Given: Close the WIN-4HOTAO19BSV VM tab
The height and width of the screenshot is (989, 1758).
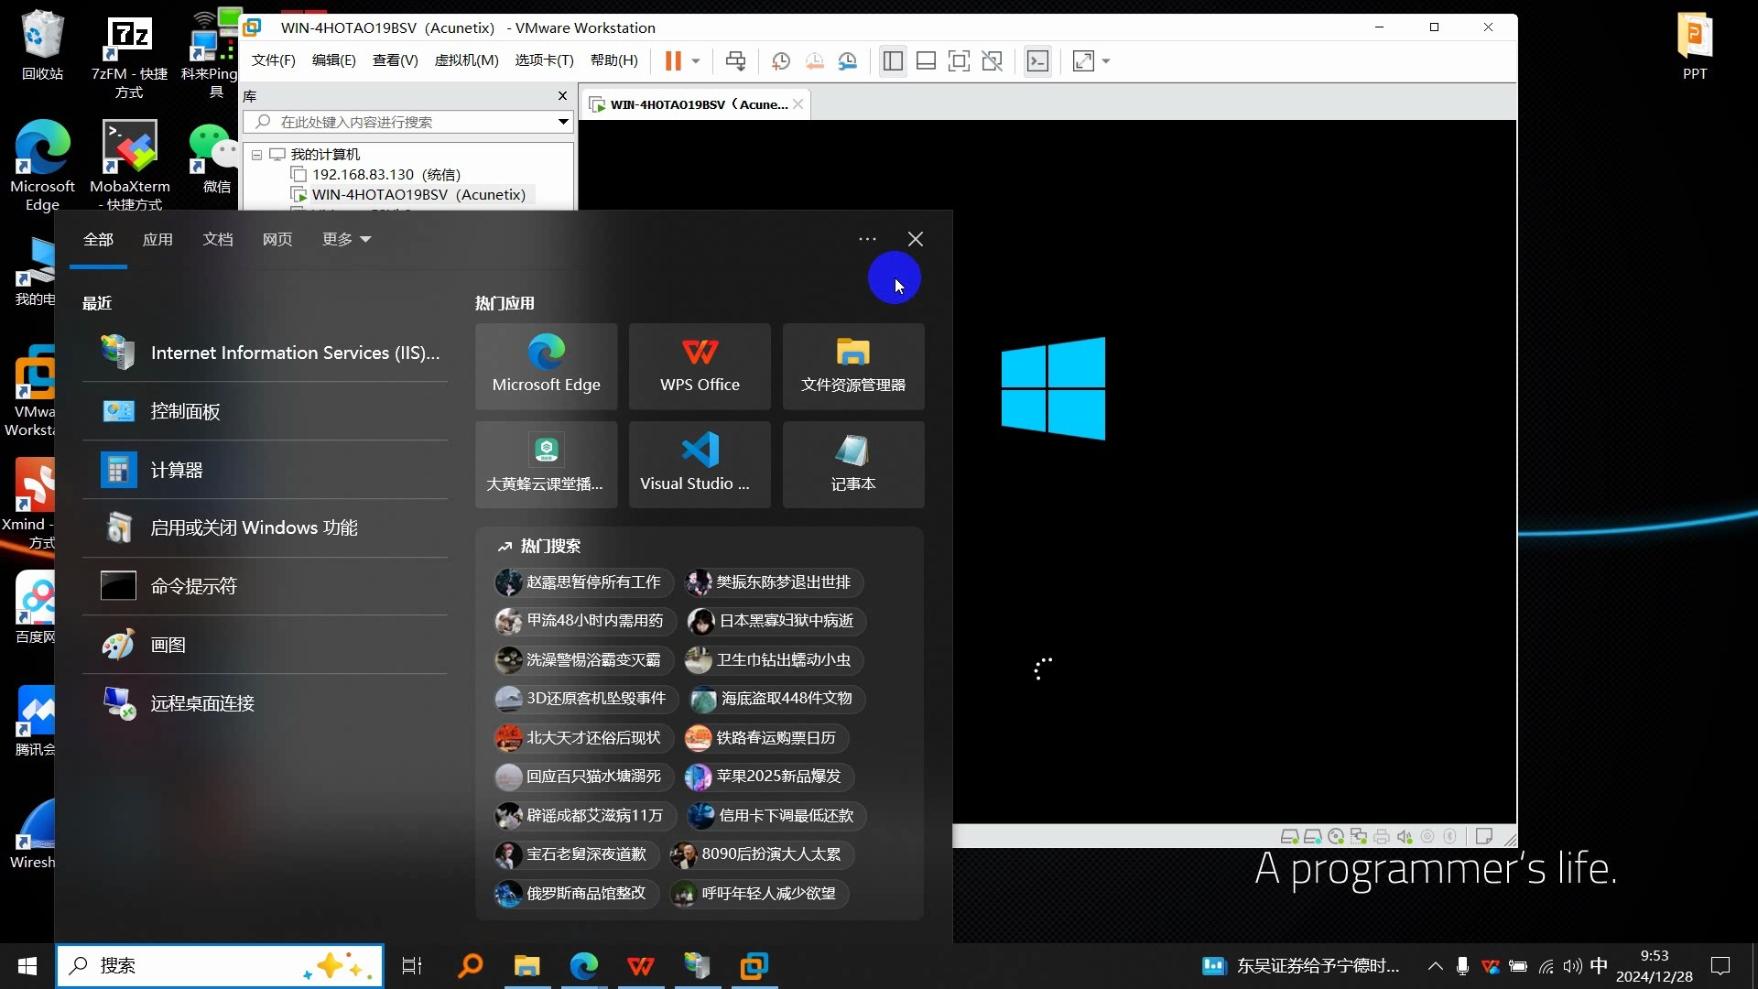Looking at the screenshot, I should click(x=798, y=104).
